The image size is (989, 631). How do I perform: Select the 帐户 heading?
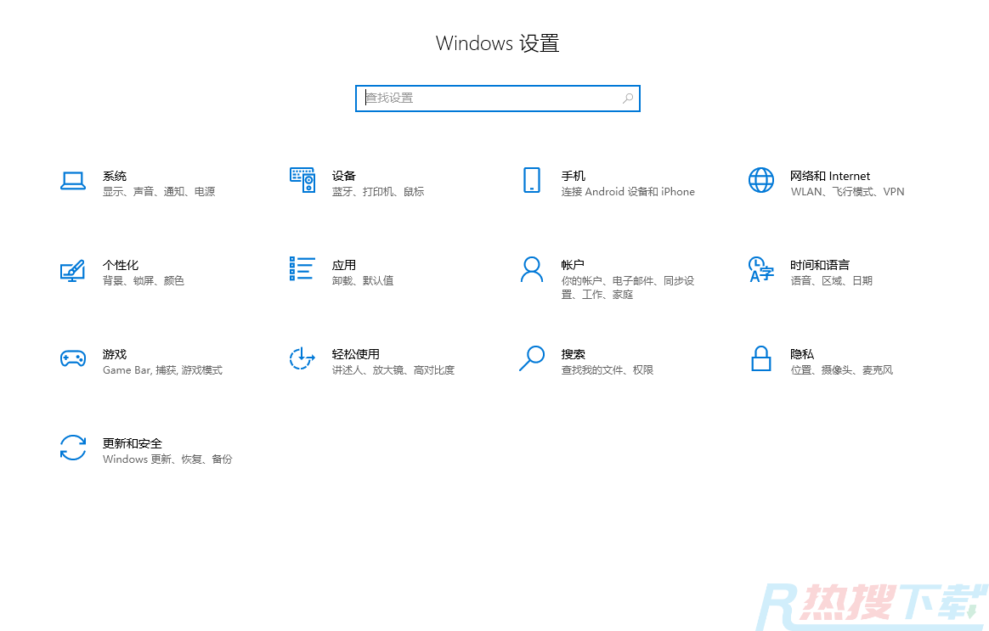(573, 265)
